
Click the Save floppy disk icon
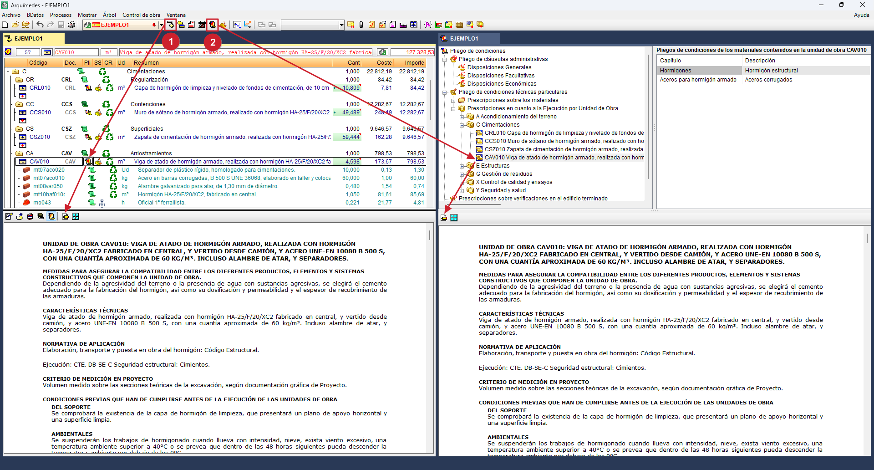tap(61, 25)
